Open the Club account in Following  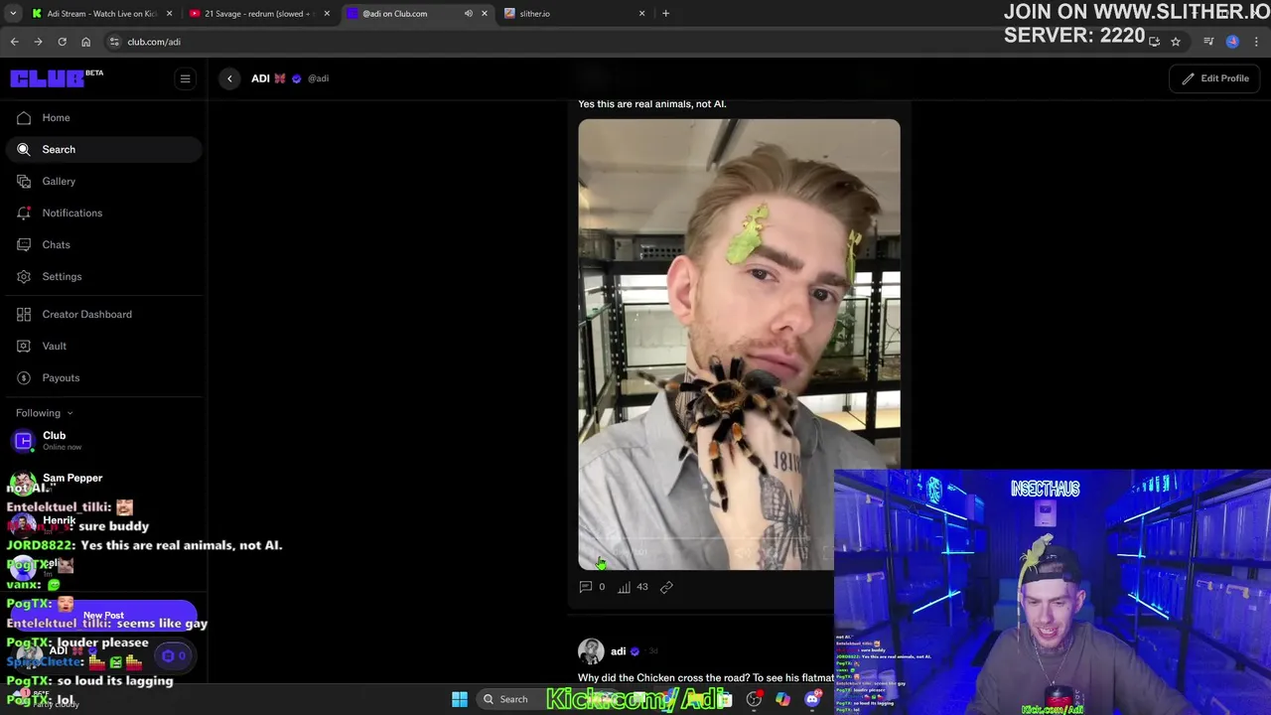tap(103, 441)
